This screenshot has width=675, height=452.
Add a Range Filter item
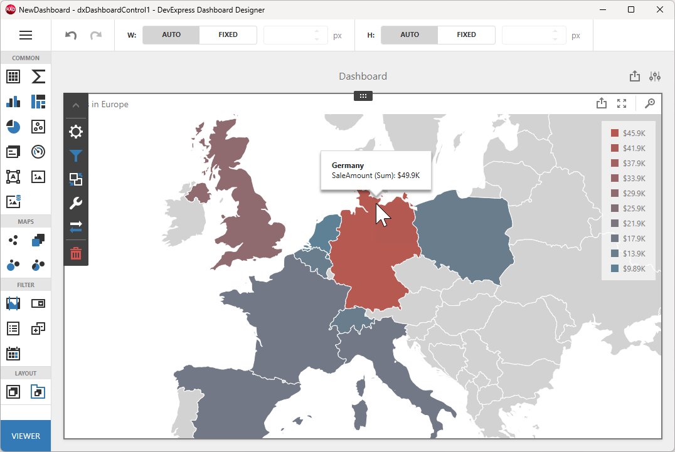click(x=13, y=303)
